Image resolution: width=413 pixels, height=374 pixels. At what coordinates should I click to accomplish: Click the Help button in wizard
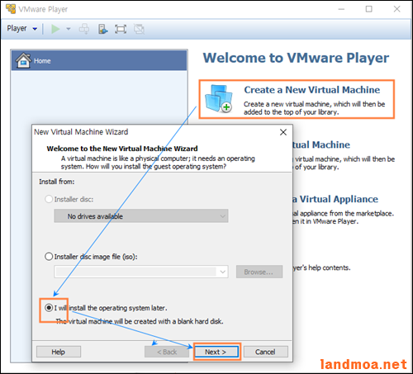pyautogui.click(x=59, y=352)
